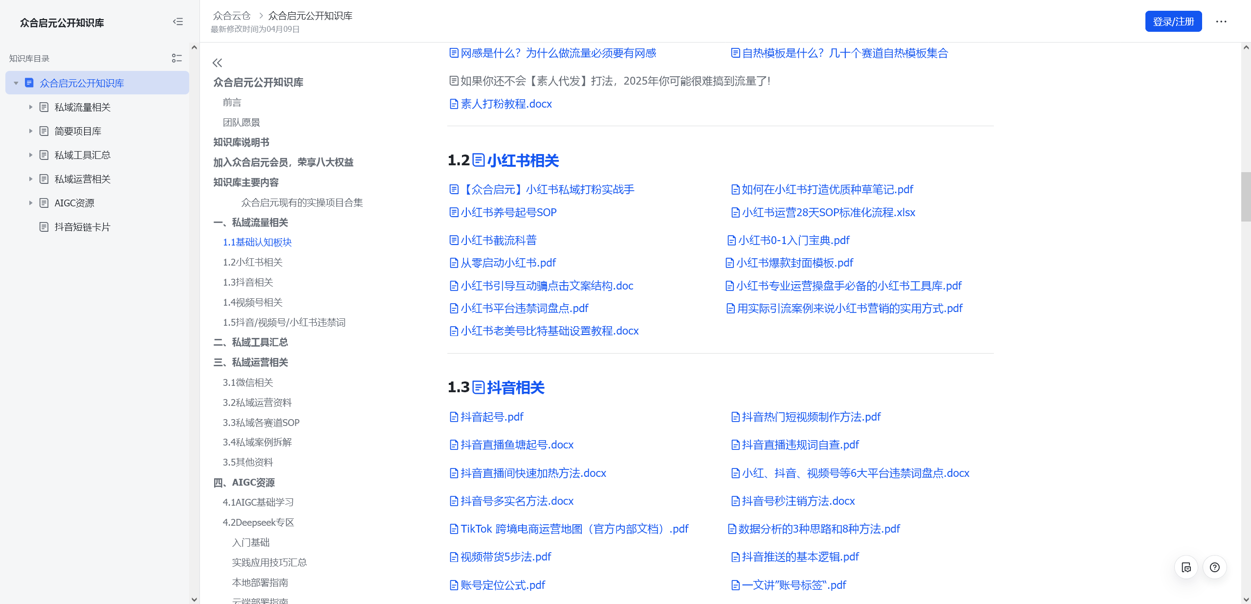Select 众合启元公开知识库 in the breadcrumb
This screenshot has height=604, width=1251.
click(x=310, y=15)
